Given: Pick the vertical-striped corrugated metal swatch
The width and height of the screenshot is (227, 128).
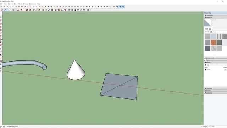Looking at the screenshot, I should [219, 37].
